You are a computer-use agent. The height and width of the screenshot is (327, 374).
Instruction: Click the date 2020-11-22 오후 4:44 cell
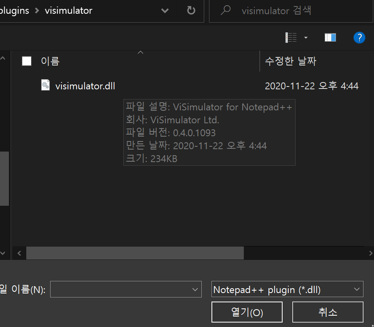(311, 86)
